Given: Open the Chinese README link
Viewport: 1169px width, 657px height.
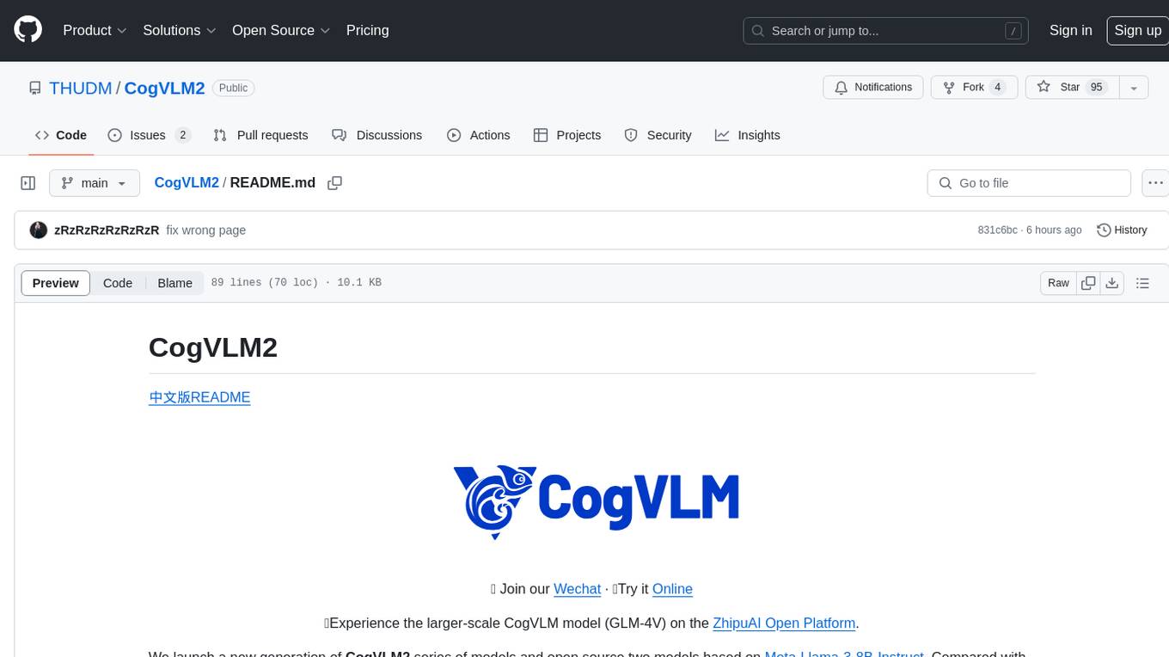Looking at the screenshot, I should point(199,397).
